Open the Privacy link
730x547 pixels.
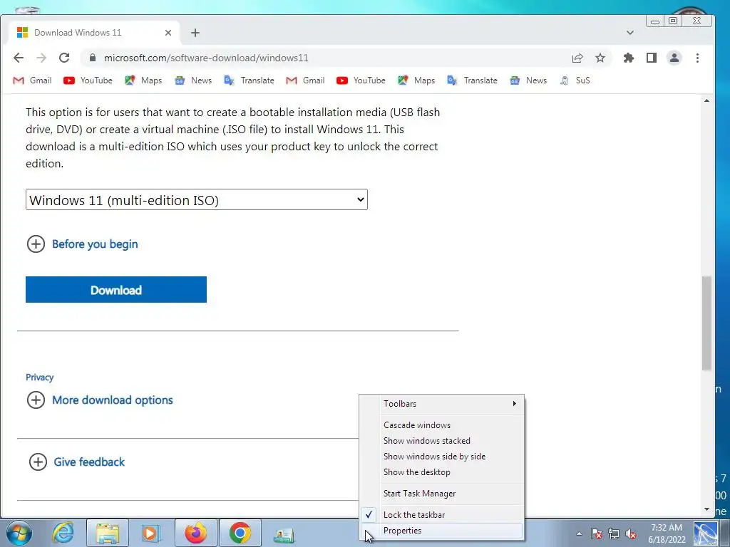point(40,377)
